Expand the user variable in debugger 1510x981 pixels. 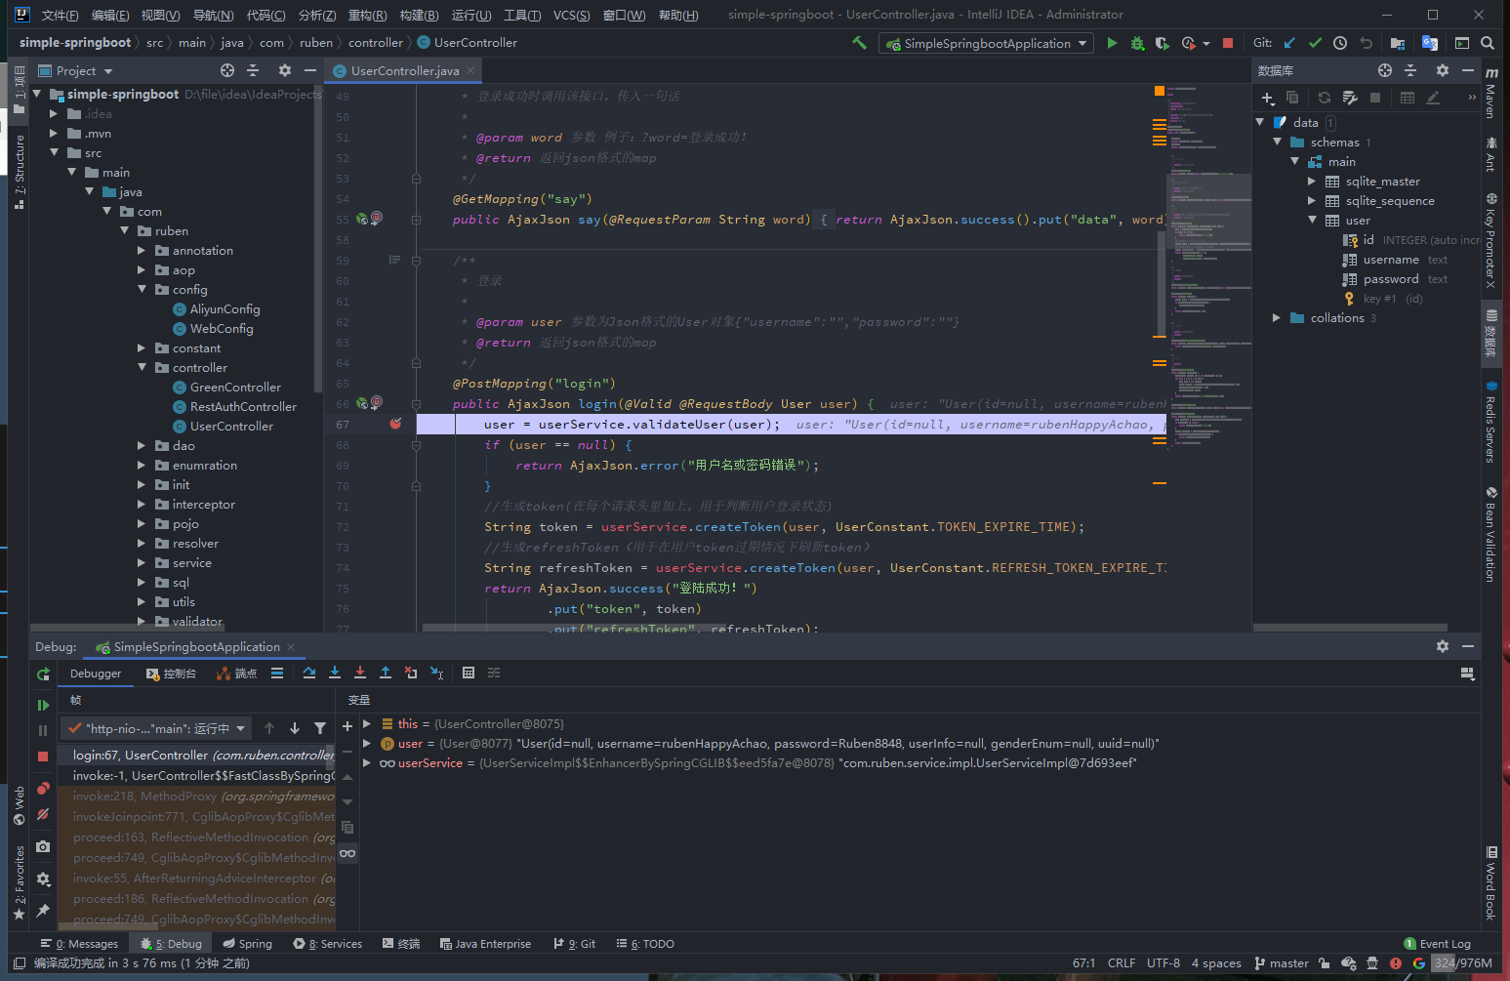coord(367,744)
